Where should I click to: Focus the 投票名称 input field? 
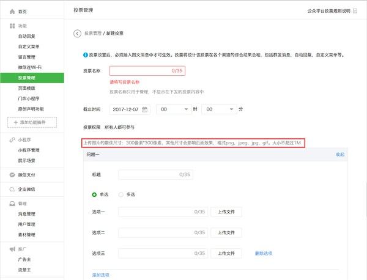tap(147, 71)
